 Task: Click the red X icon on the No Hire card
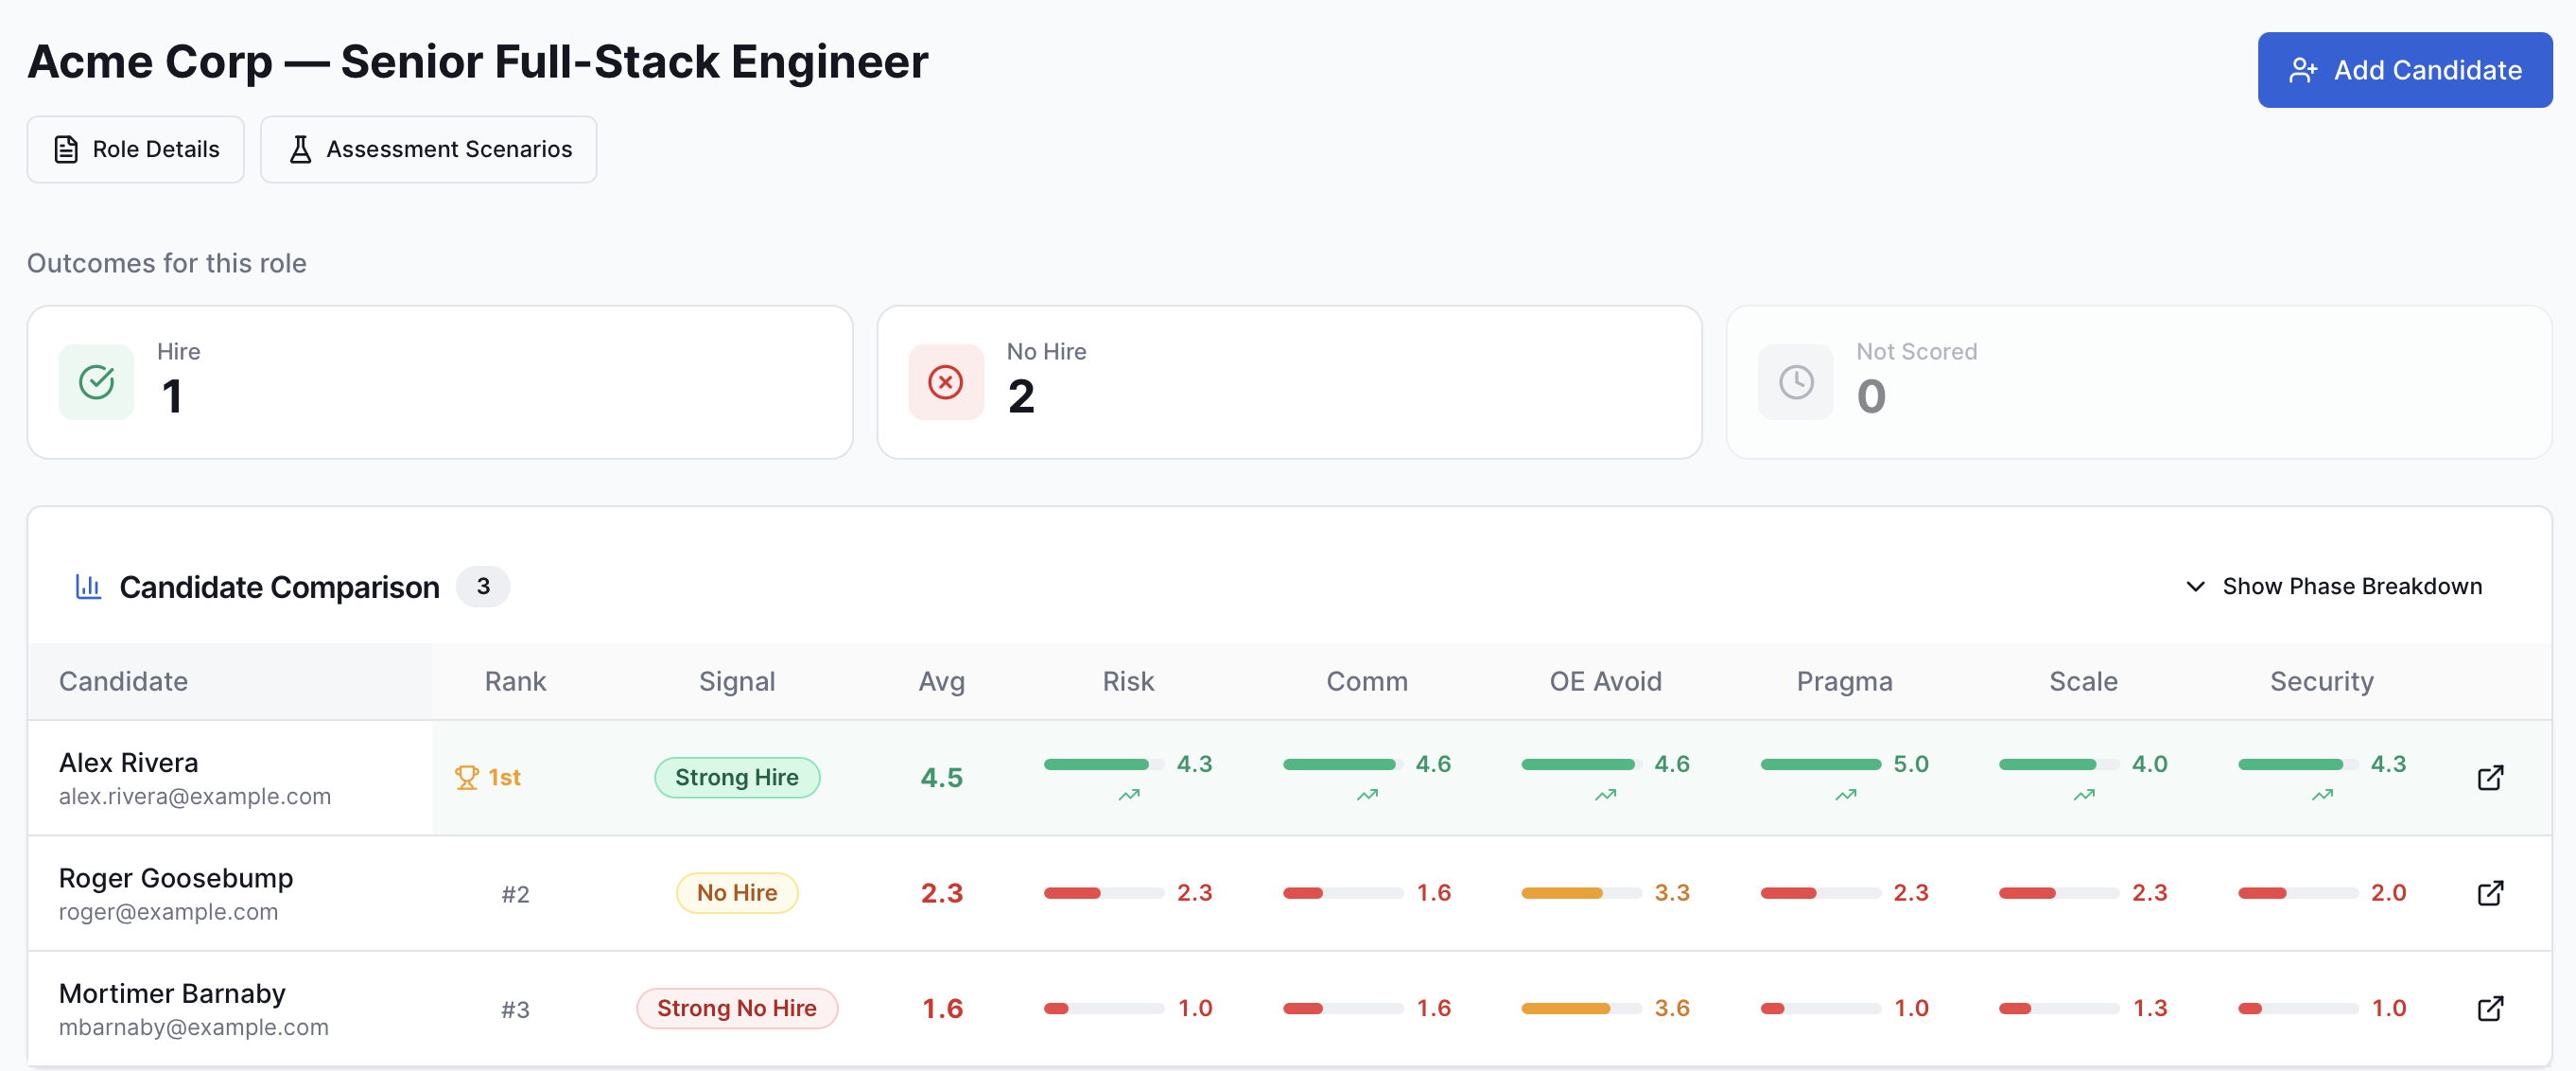(x=945, y=381)
